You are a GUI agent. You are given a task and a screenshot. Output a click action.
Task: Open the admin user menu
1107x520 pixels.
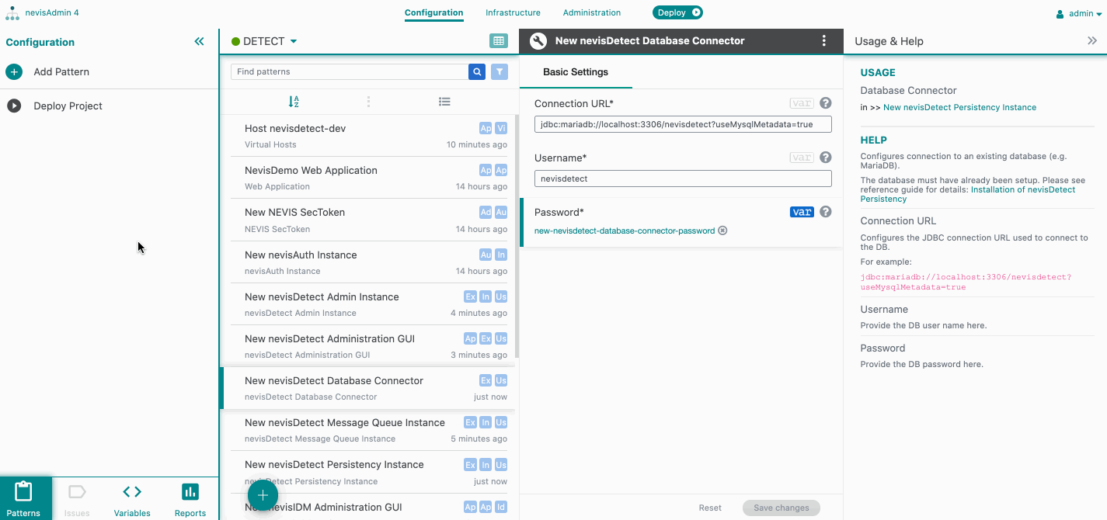pos(1079,13)
